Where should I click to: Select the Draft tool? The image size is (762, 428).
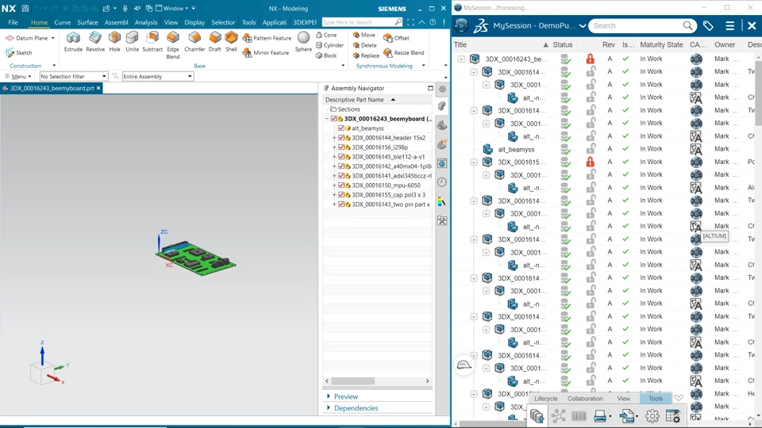(215, 42)
